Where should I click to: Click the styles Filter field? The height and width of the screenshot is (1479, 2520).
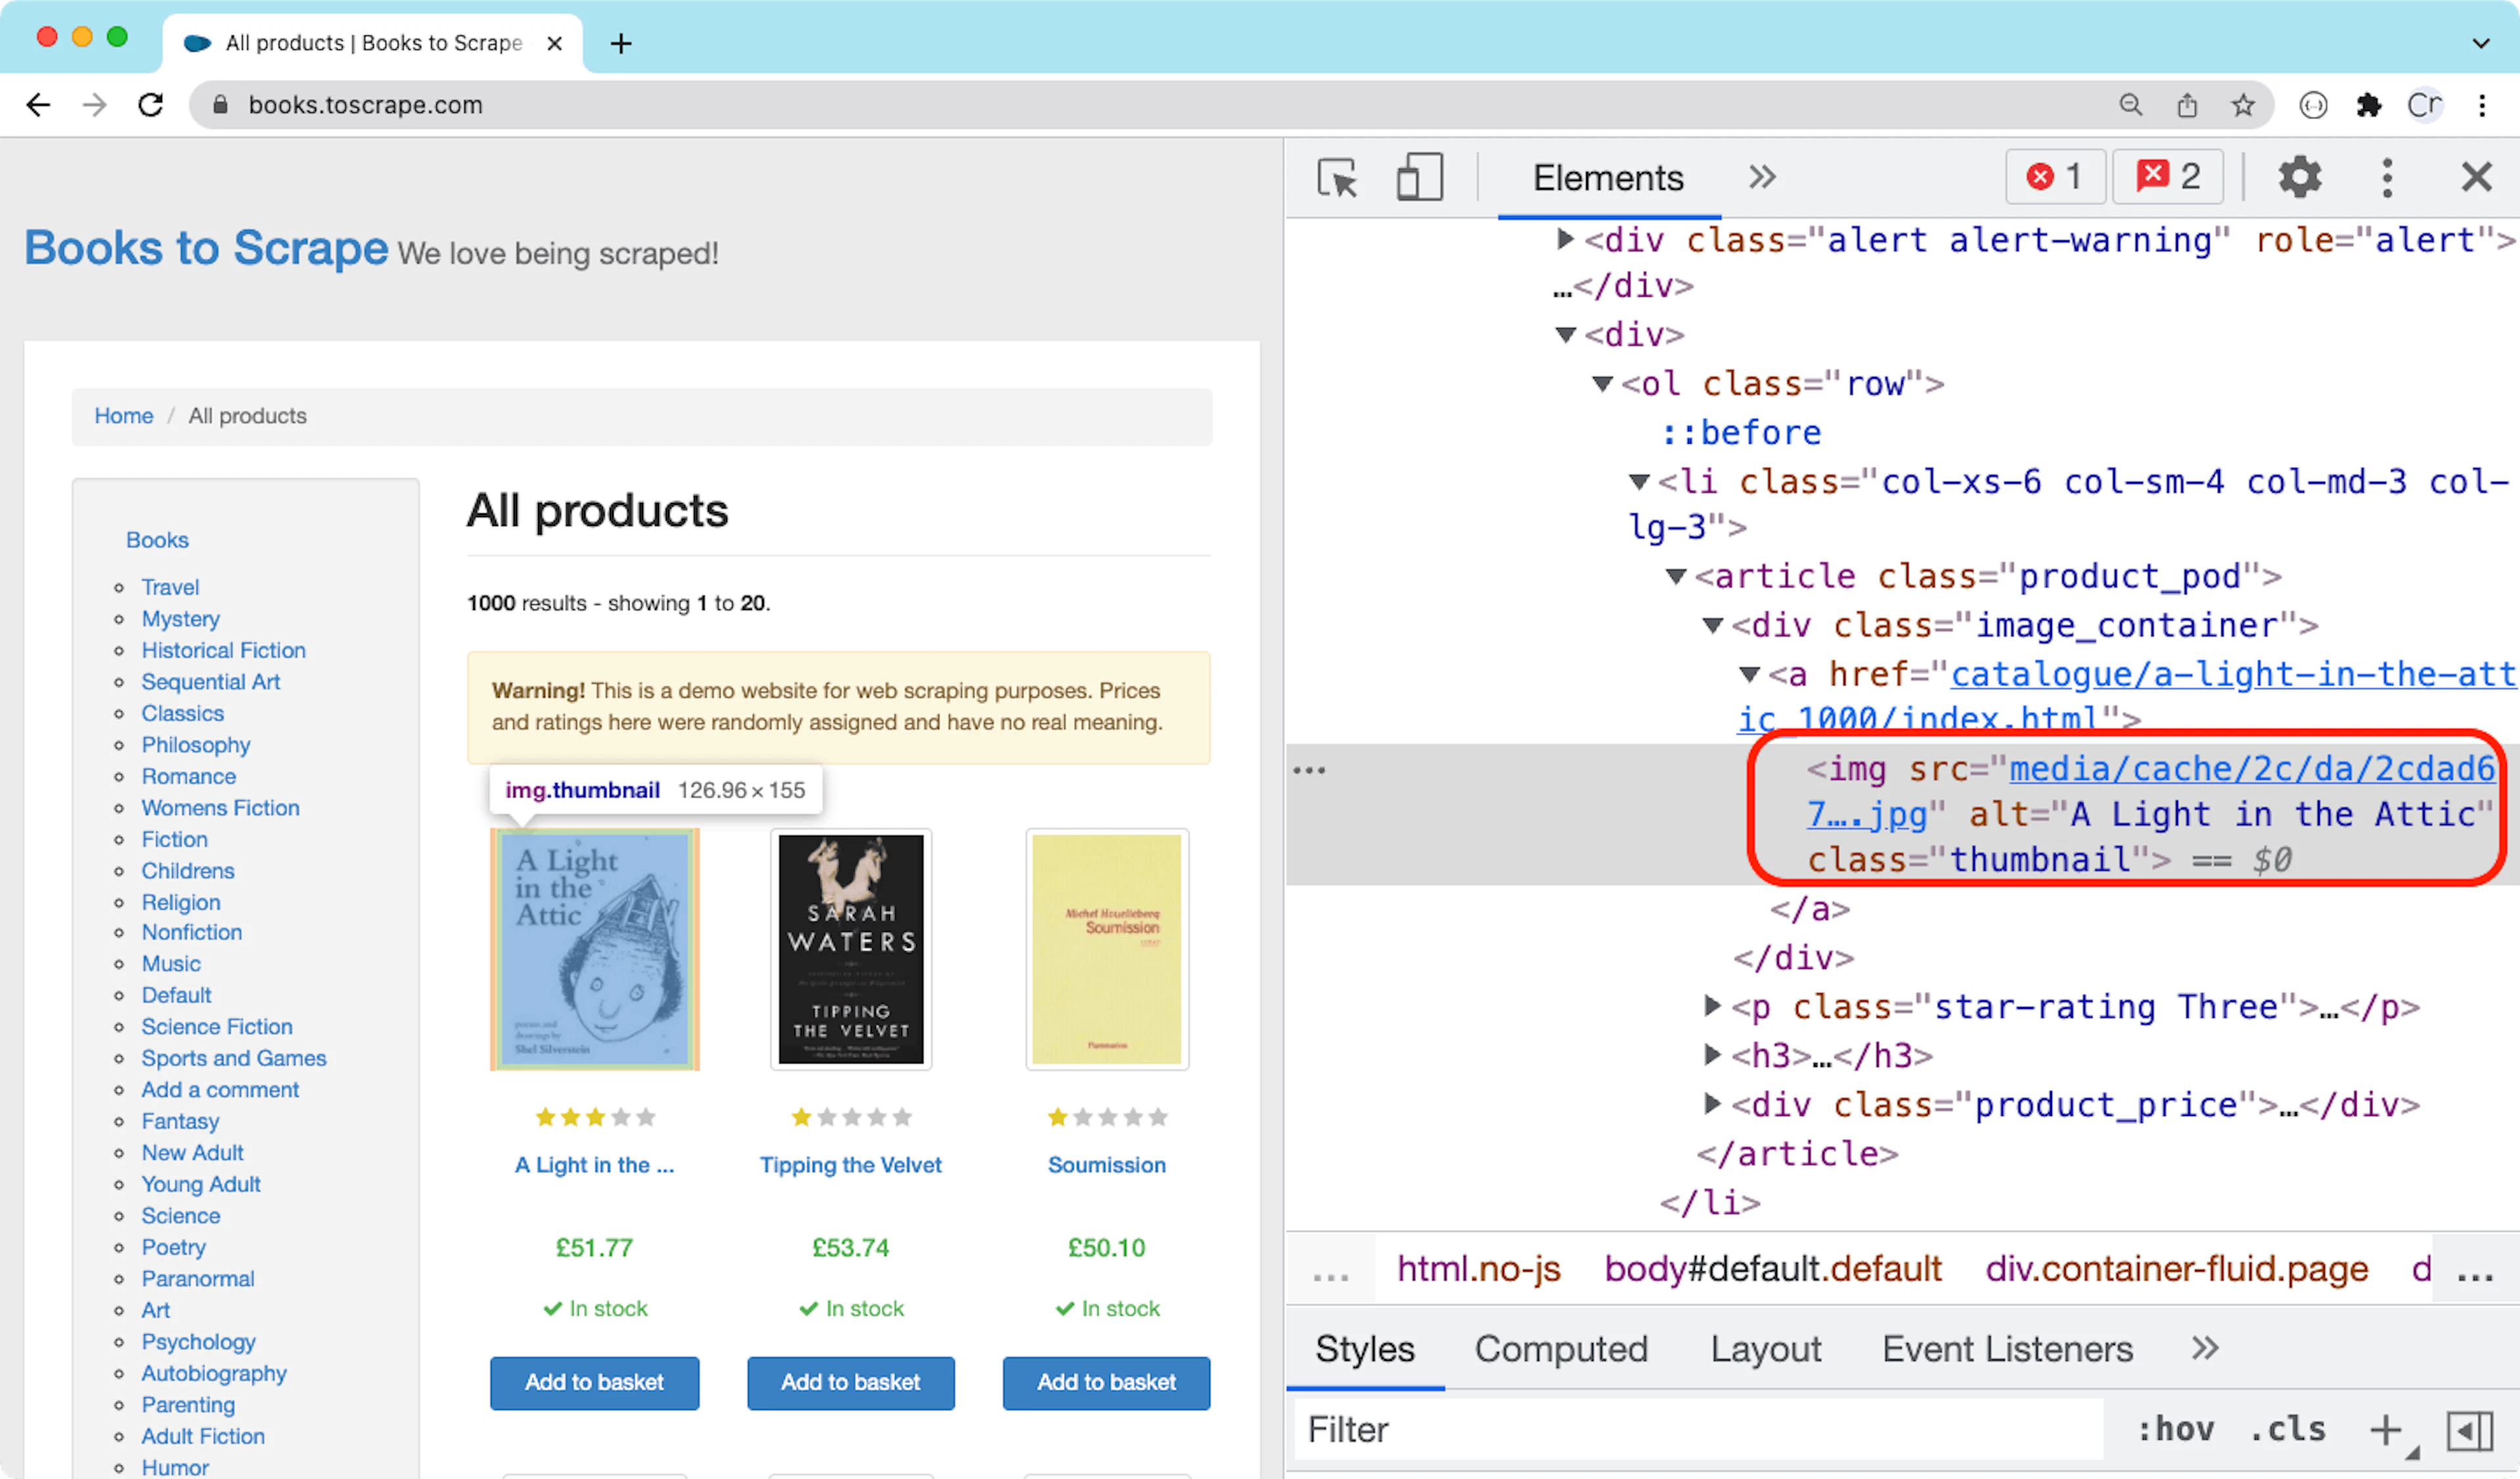pyautogui.click(x=1700, y=1430)
